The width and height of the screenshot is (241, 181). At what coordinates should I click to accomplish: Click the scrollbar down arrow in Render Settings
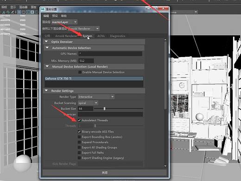[x=165, y=166]
